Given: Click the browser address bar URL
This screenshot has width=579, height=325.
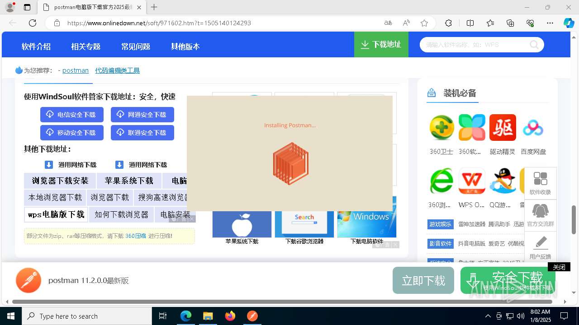Looking at the screenshot, I should coord(159,23).
